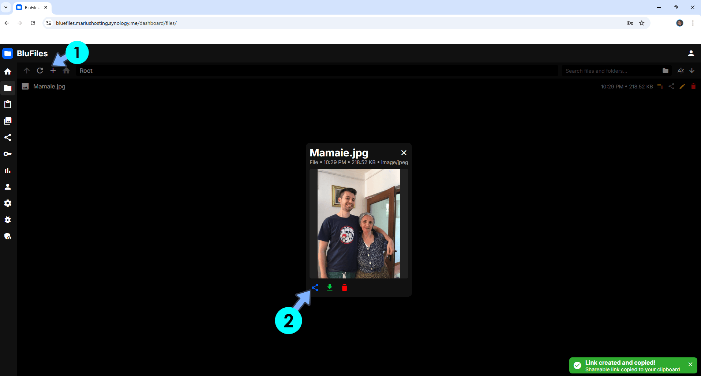This screenshot has height=376, width=701.
Task: Share Mamaie.jpg using the blue share icon
Action: [315, 288]
